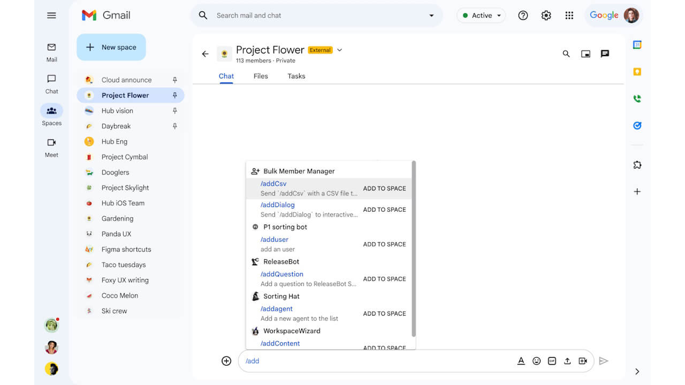This screenshot has height=385, width=685.
Task: Click the New space button
Action: [x=111, y=47]
